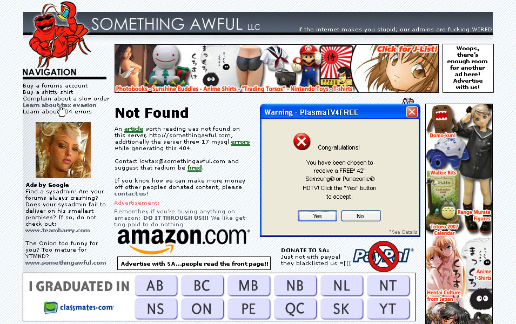Click the blonde woman ad photo
Image resolution: width=516 pixels, height=324 pixels.
pyautogui.click(x=63, y=150)
